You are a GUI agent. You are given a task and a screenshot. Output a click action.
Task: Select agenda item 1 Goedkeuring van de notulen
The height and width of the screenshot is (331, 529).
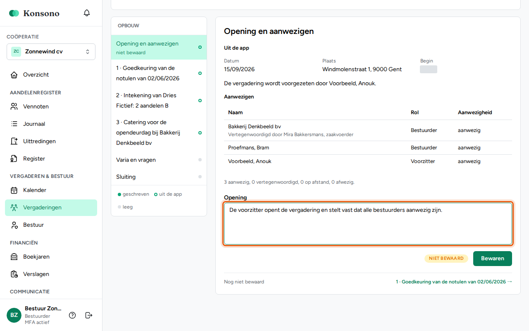[x=159, y=73]
